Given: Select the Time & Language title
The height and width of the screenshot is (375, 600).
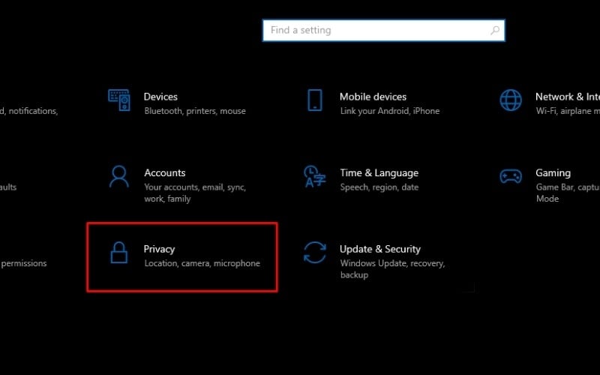Looking at the screenshot, I should point(379,173).
